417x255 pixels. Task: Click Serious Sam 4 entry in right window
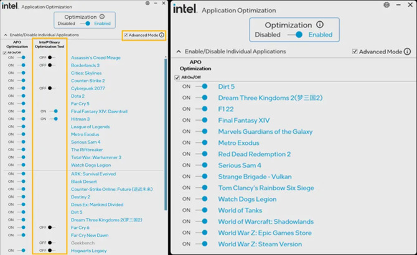pos(240,165)
